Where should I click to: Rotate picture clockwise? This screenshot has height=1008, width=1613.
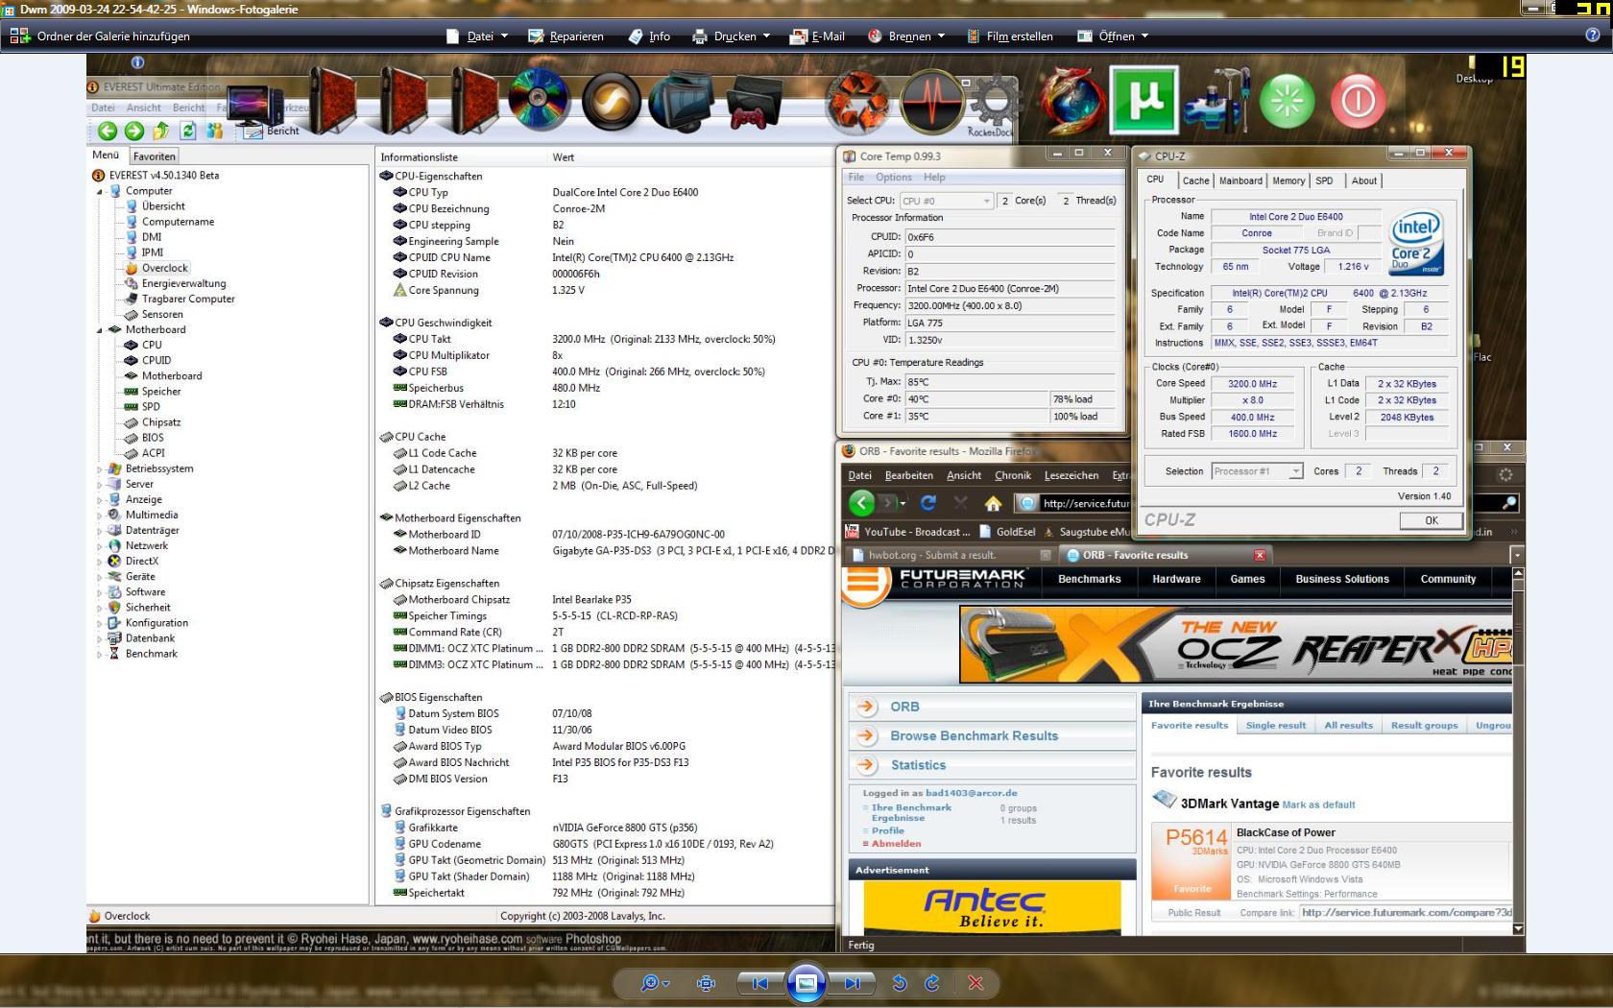[x=931, y=983]
